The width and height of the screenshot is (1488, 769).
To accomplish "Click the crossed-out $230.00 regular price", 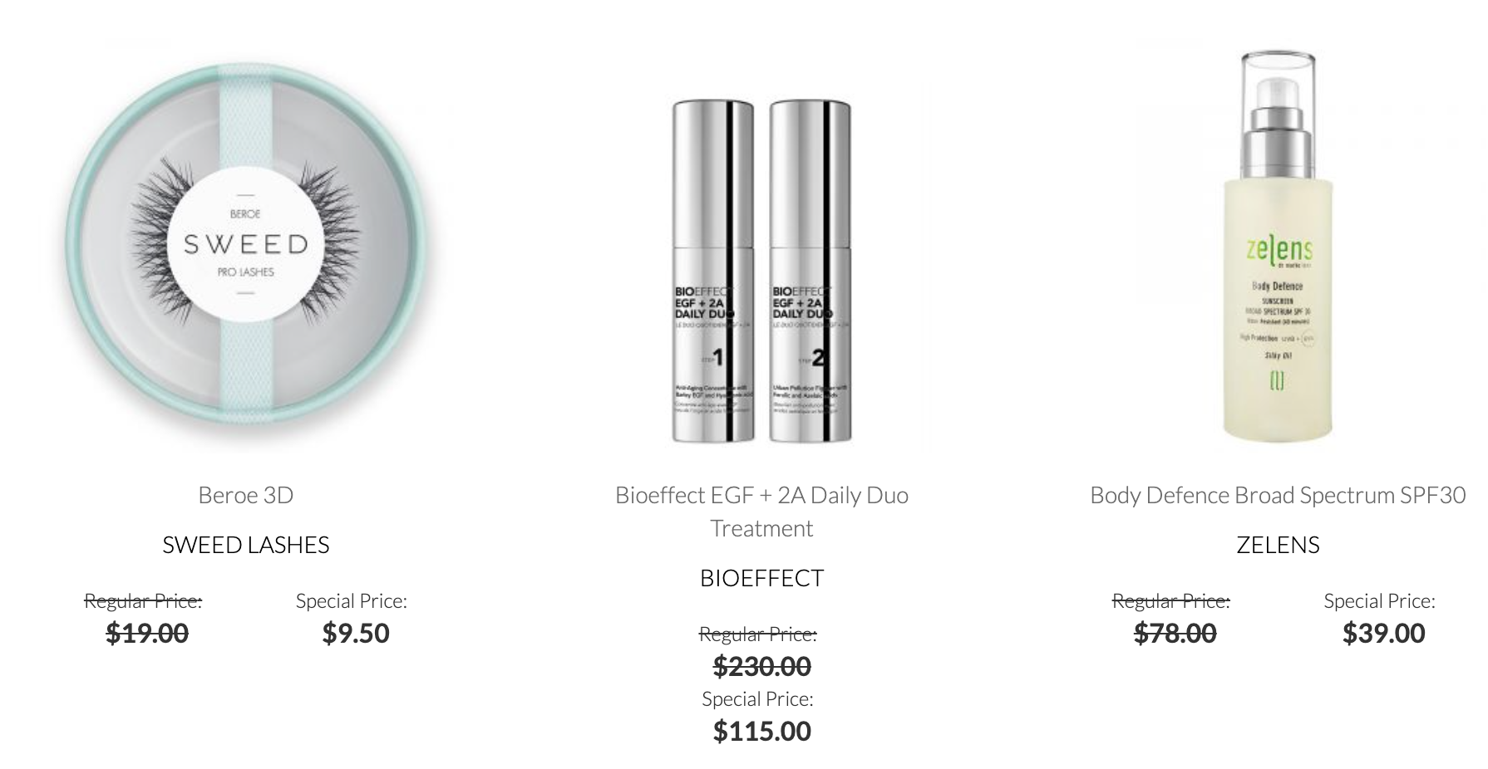I will [761, 666].
